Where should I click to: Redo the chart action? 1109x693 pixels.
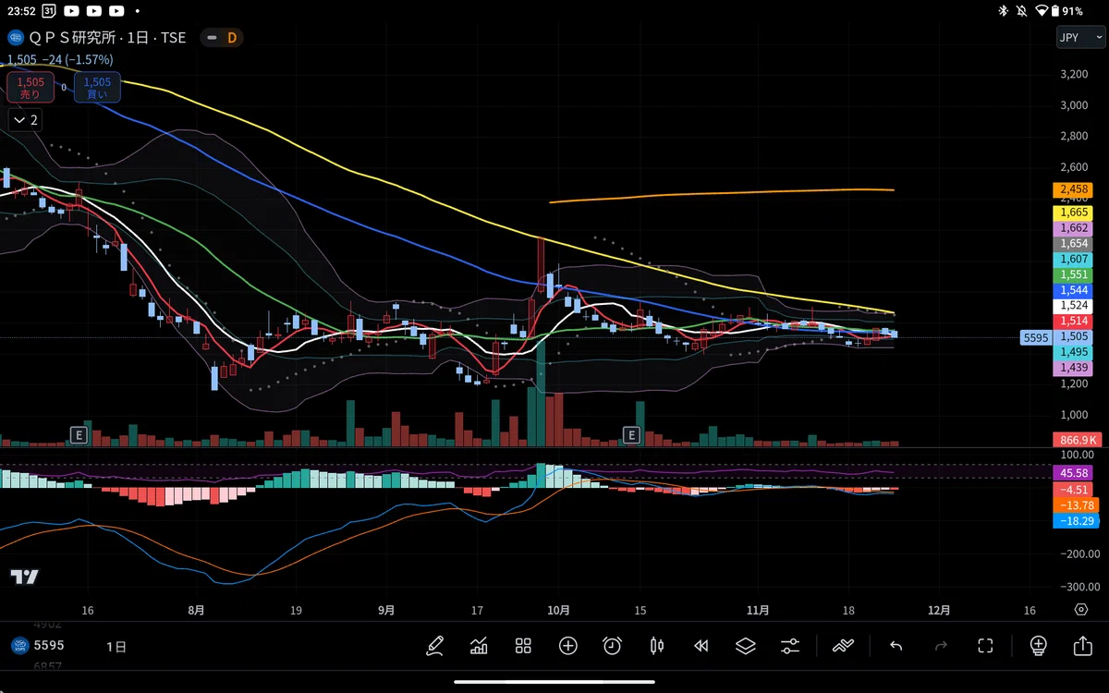[941, 646]
